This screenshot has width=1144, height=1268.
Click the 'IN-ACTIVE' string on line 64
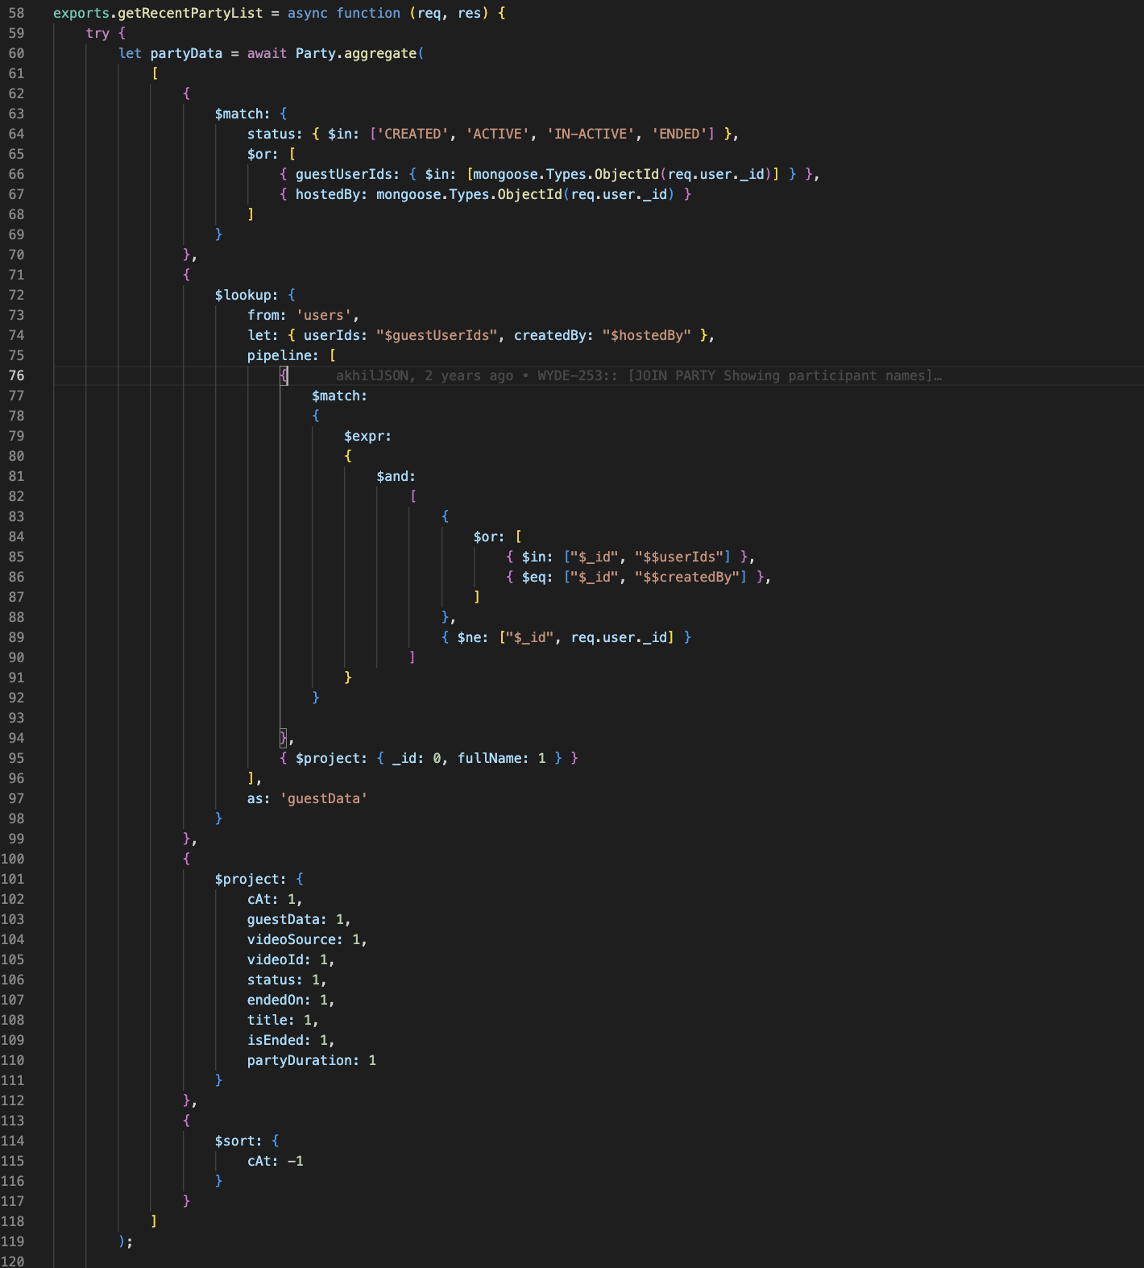(591, 134)
